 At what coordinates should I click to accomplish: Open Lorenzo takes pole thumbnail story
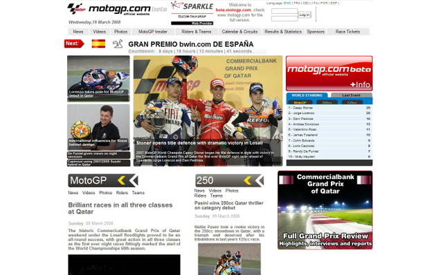click(98, 78)
